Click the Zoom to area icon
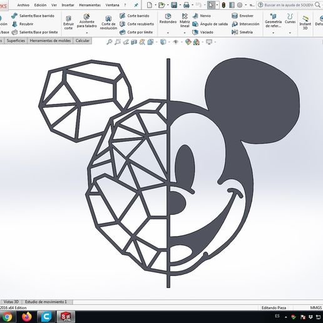 (x=118, y=42)
